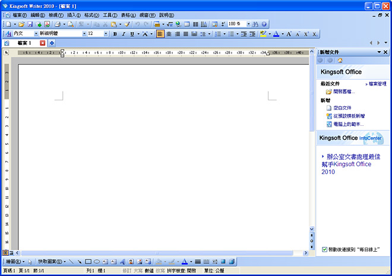Increase font size with the large A icon

(289, 34)
